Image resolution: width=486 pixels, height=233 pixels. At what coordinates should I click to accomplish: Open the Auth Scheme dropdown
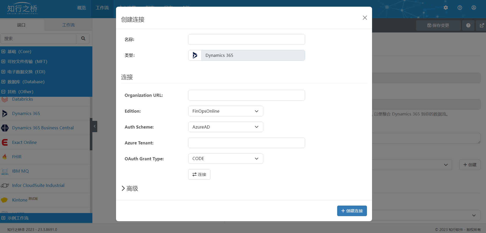click(226, 127)
